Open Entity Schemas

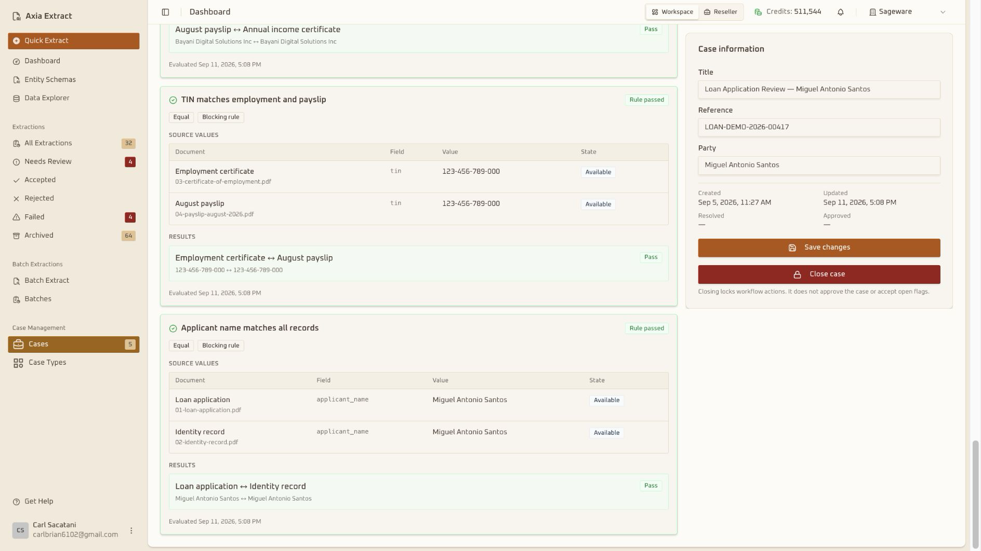coord(73,80)
